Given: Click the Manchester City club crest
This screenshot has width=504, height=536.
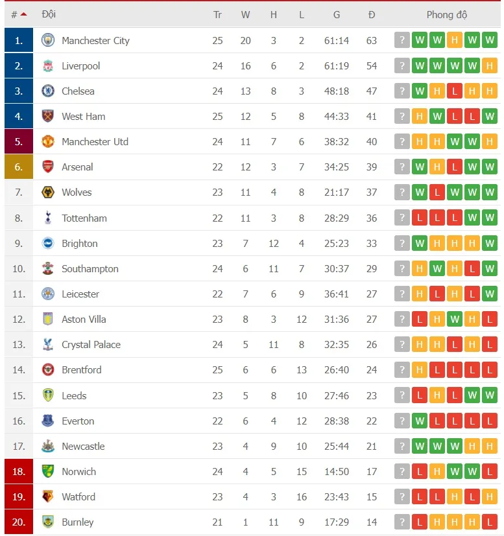Looking at the screenshot, I should click(x=47, y=40).
